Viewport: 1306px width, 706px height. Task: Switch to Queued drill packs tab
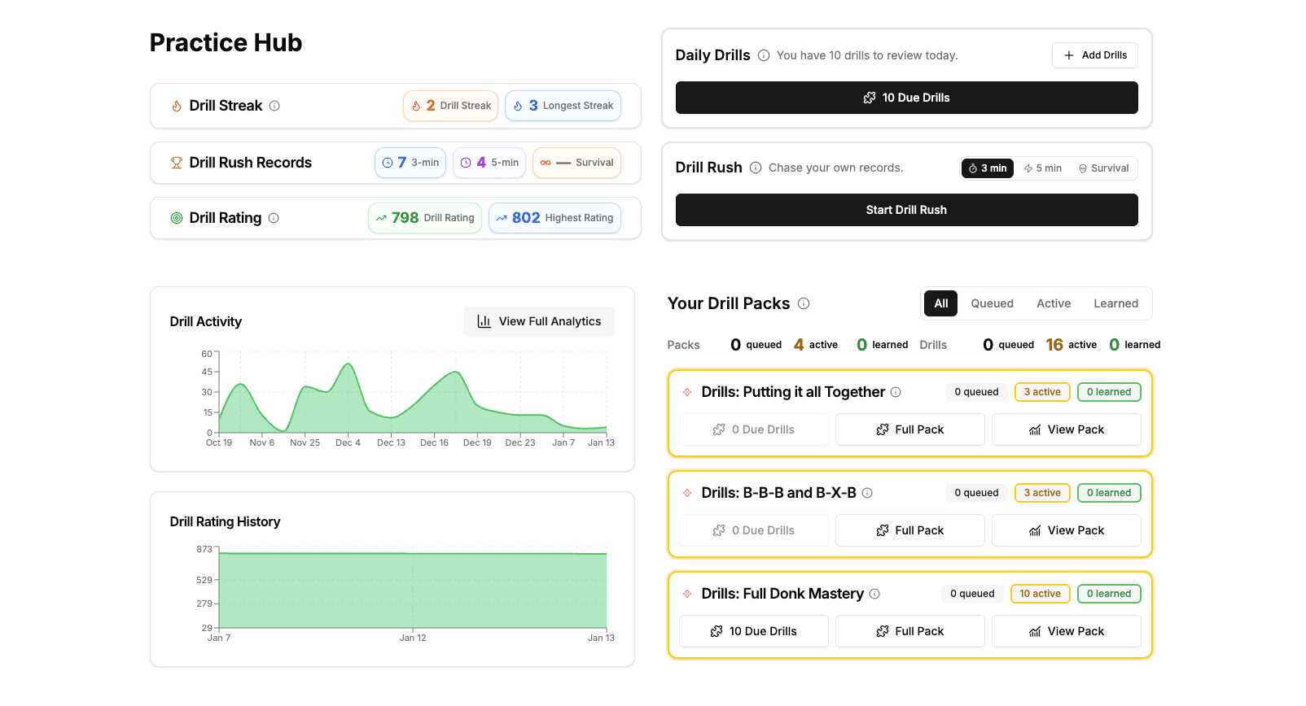point(992,303)
